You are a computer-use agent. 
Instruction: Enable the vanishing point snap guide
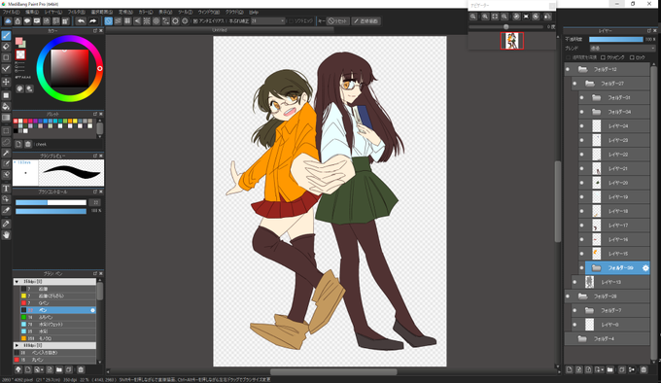point(137,20)
